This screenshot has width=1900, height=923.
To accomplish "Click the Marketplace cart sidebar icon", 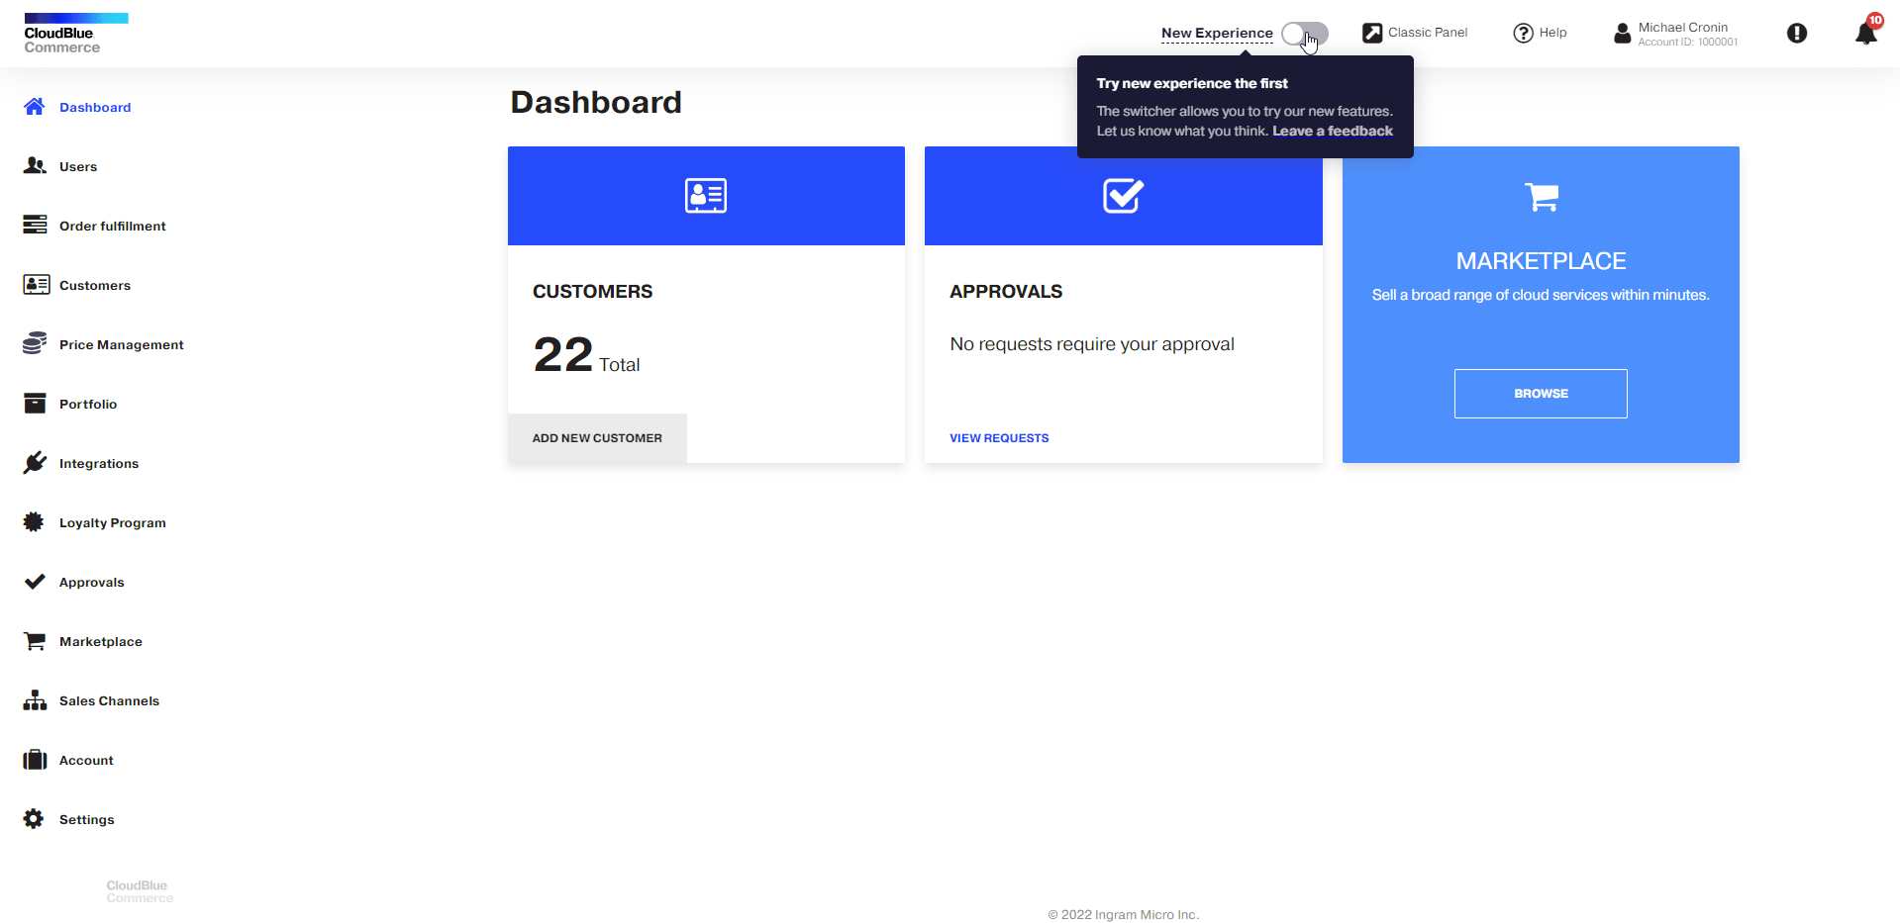I will [35, 641].
